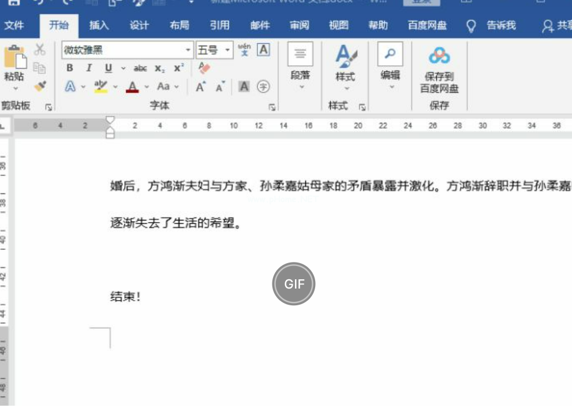Open the 微软雅黑 font name dropdown
Image resolution: width=572 pixels, height=408 pixels.
coord(188,50)
